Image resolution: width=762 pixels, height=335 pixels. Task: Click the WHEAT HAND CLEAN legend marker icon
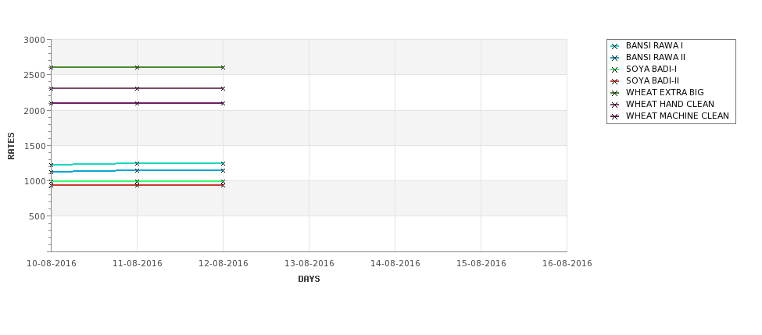tap(615, 105)
